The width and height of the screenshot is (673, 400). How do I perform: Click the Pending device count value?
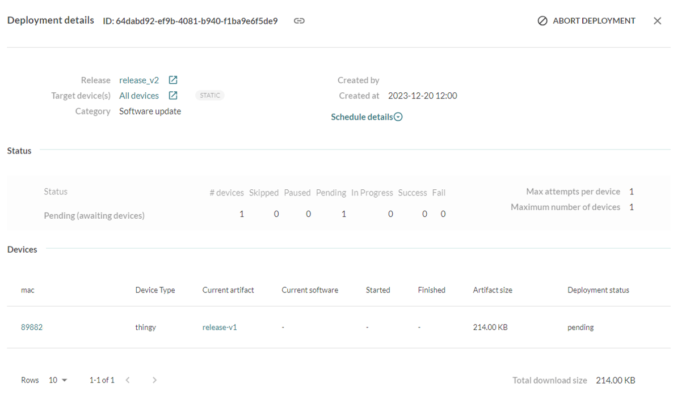344,214
